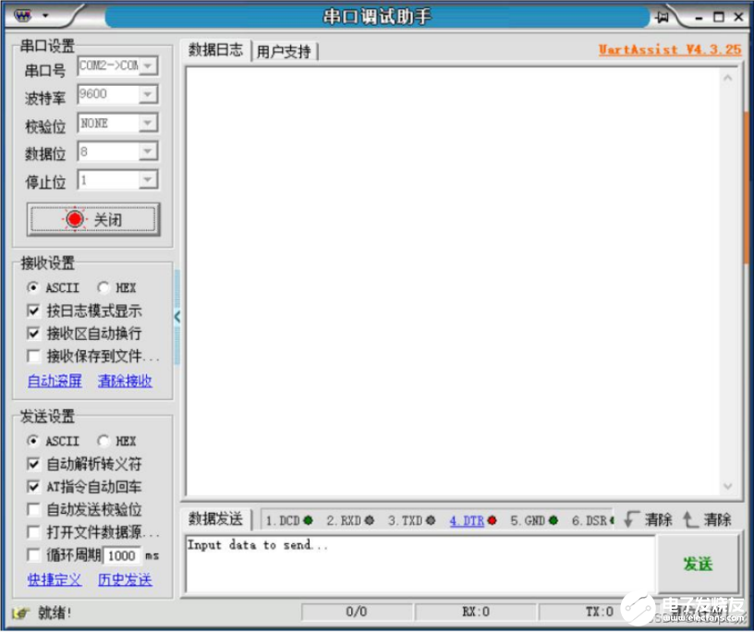Toggle the DTR signal indicator
Screen dimensions: 754x632
(x=469, y=520)
